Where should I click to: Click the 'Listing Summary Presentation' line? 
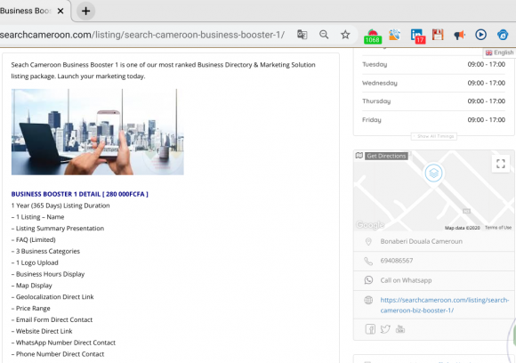58,229
